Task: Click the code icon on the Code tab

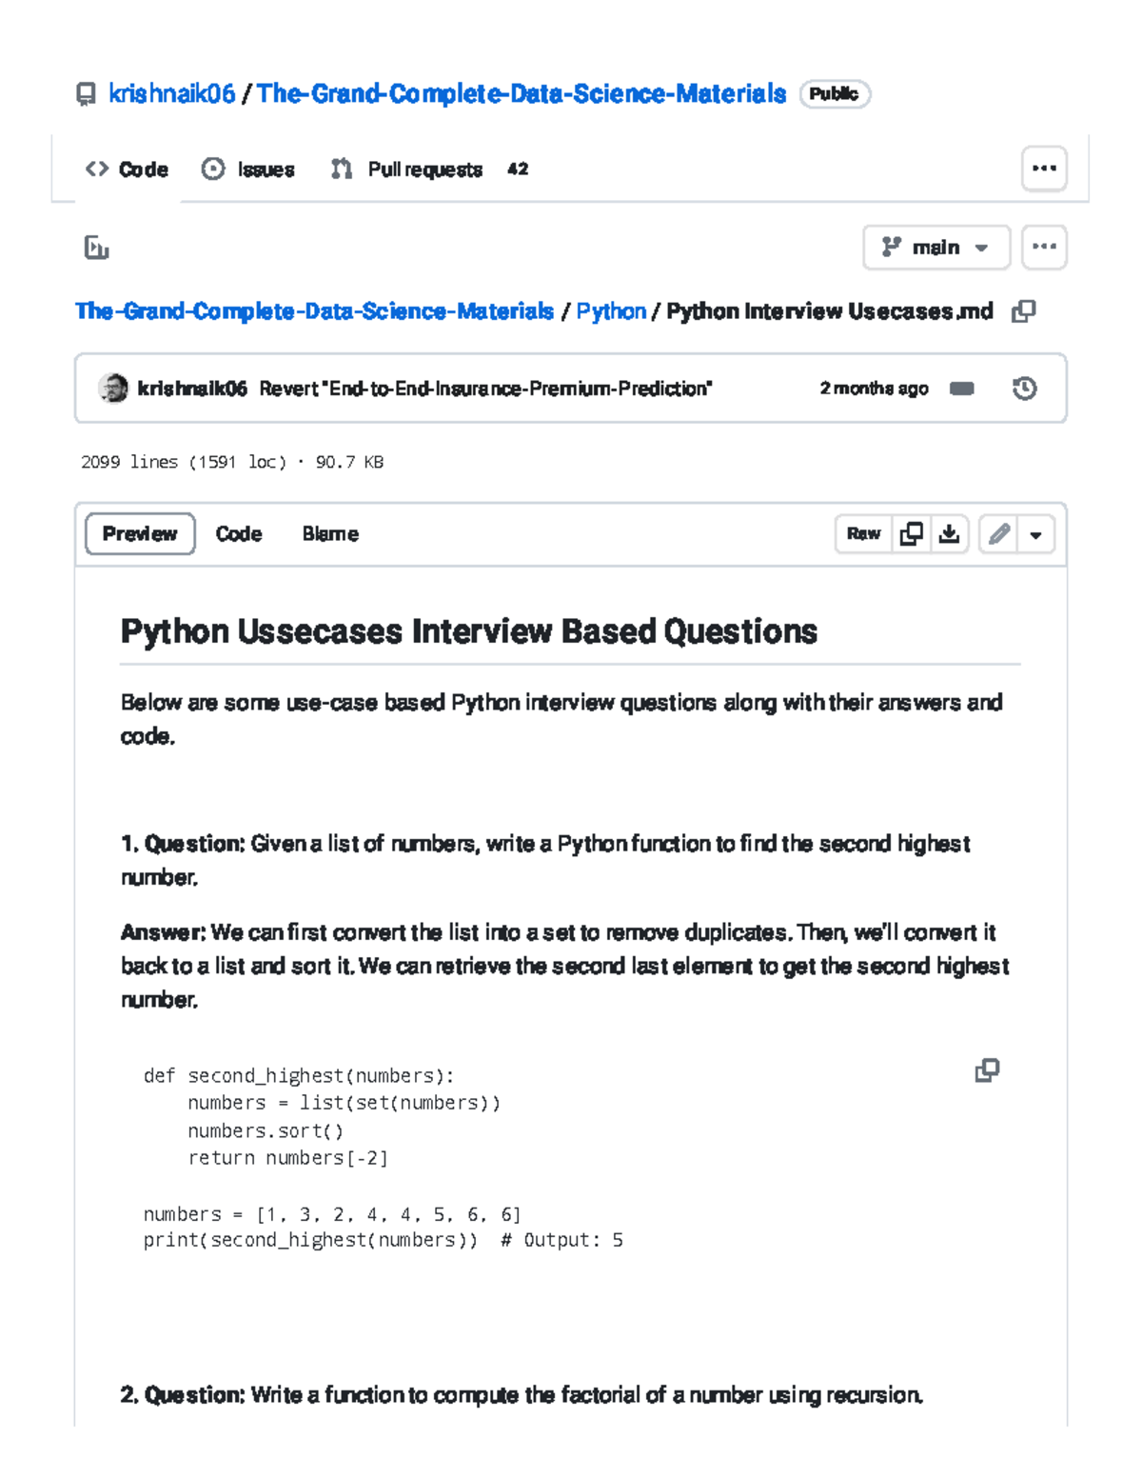Action: coord(98,169)
